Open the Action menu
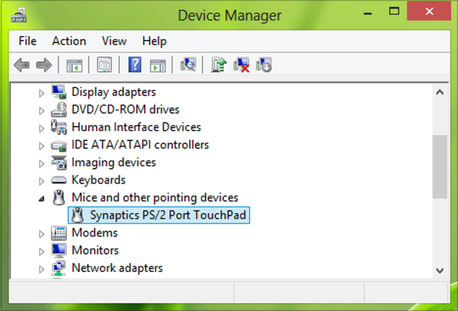458x311 pixels. (68, 41)
